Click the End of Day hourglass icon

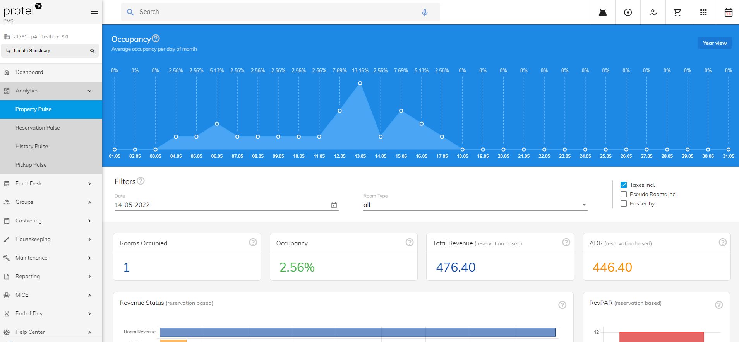pyautogui.click(x=7, y=314)
